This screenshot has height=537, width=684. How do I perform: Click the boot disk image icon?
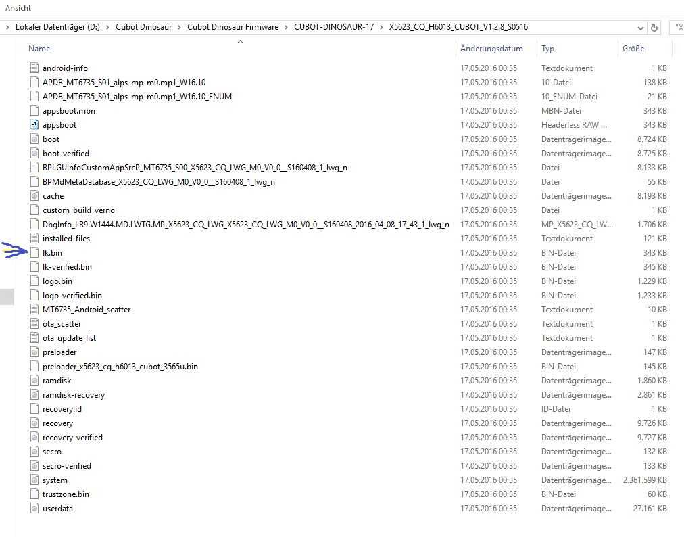[34, 139]
